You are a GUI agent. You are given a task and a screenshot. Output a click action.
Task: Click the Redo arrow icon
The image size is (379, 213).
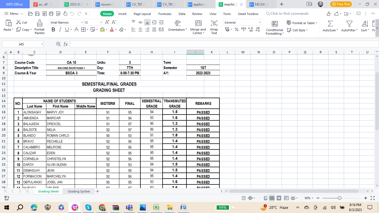(79, 14)
